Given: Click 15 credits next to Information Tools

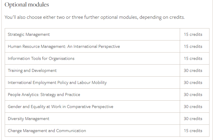Looking at the screenshot, I should click(193, 58).
